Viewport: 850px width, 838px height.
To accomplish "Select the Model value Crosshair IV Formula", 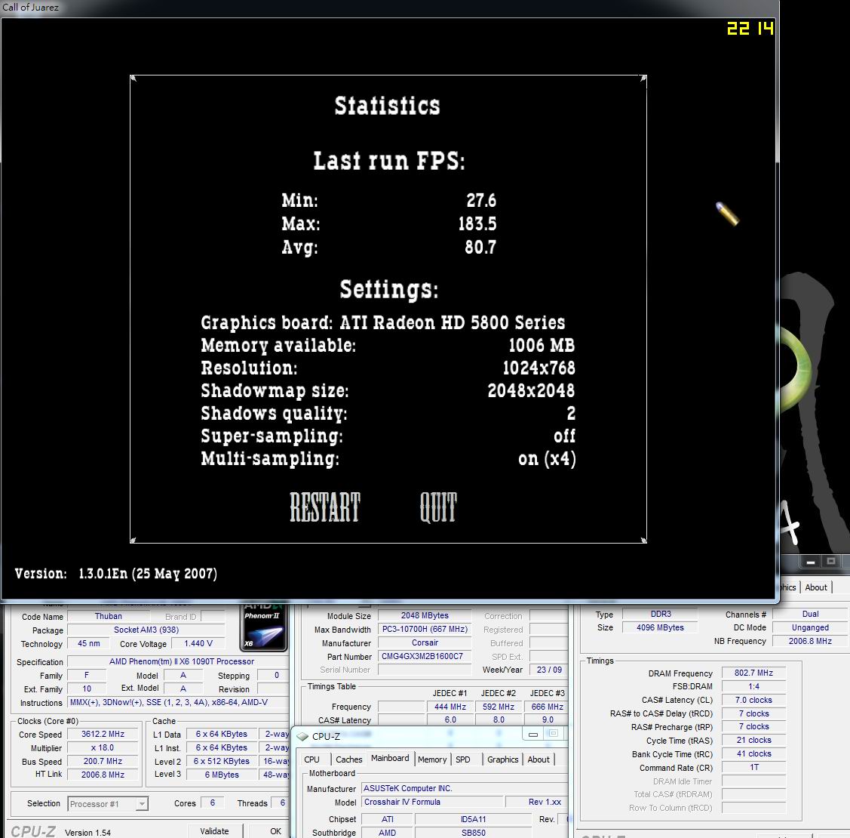I will tap(431, 802).
